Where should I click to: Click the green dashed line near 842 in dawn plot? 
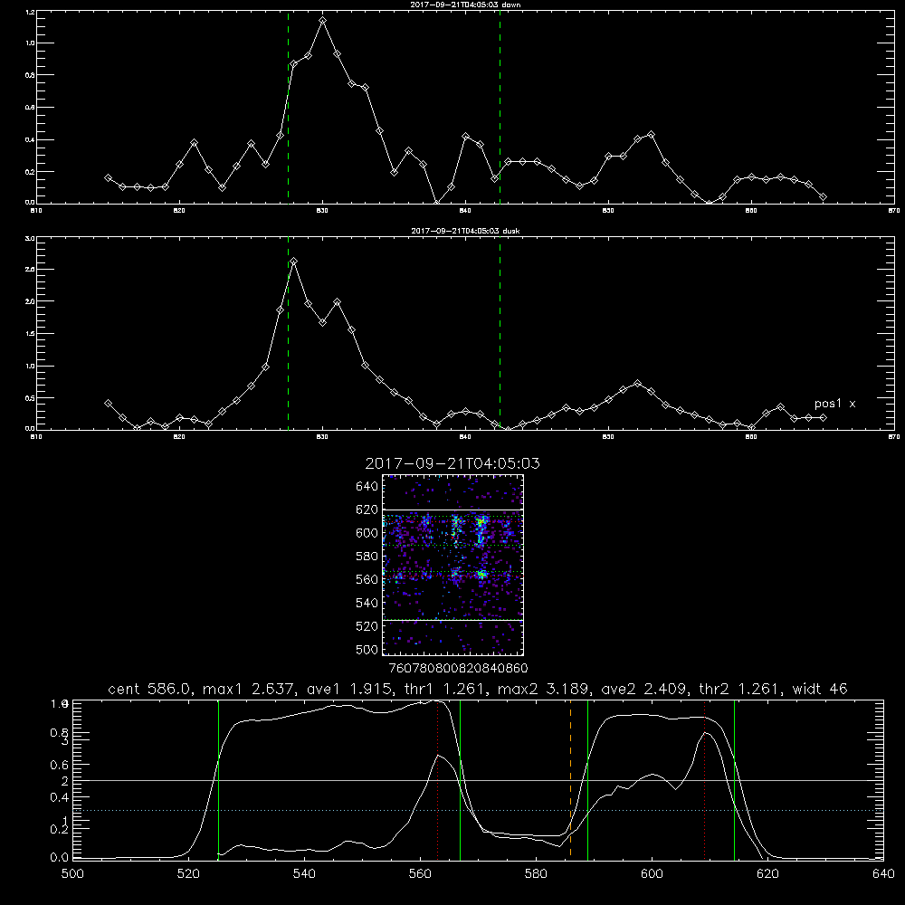[x=500, y=108]
